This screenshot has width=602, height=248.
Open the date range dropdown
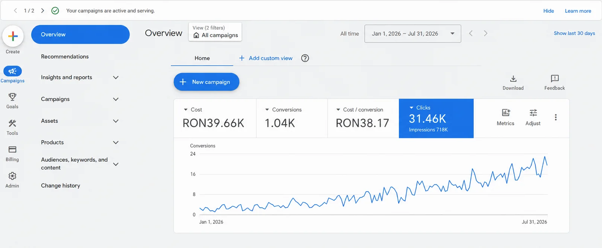click(413, 34)
